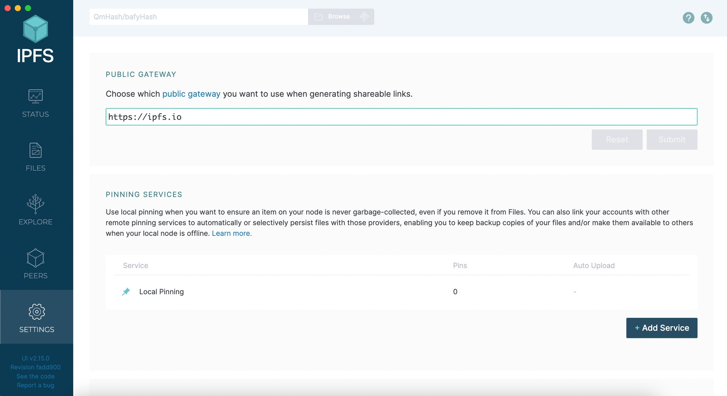Open the Peers cube icon
The width and height of the screenshot is (727, 396).
click(35, 258)
